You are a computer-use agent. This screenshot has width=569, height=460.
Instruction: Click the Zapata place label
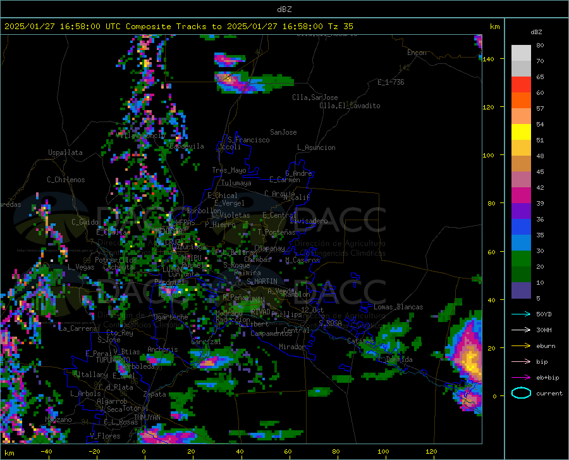(x=155, y=394)
